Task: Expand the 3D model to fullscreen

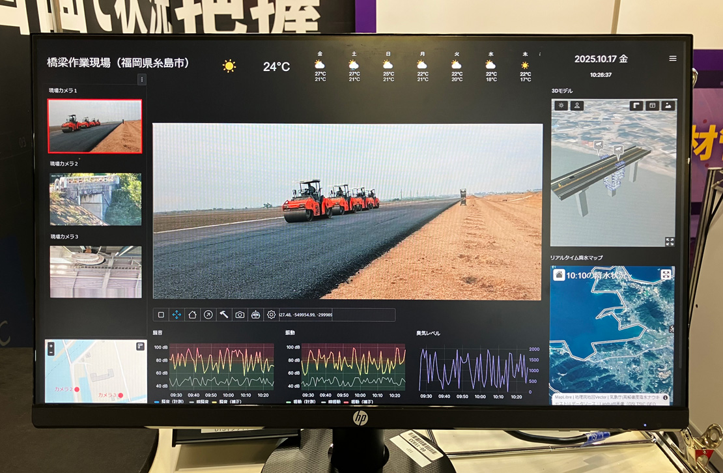Action: pos(670,242)
